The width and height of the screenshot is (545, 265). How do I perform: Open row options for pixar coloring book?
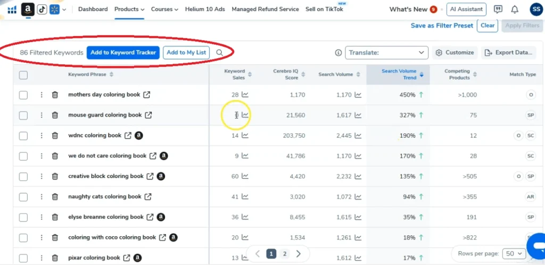pos(42,258)
